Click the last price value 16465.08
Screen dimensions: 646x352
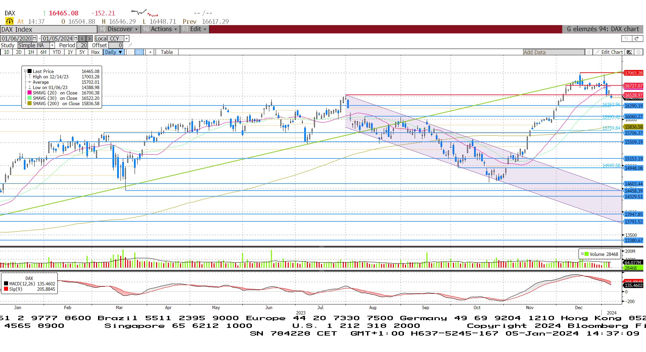pos(63,13)
